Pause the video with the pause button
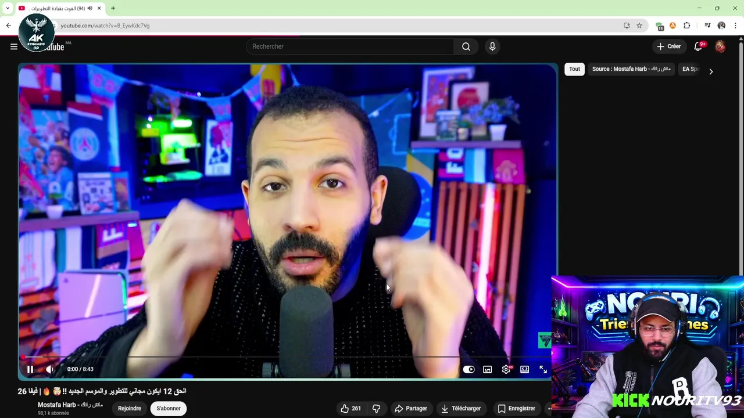The height and width of the screenshot is (418, 744). 30,369
